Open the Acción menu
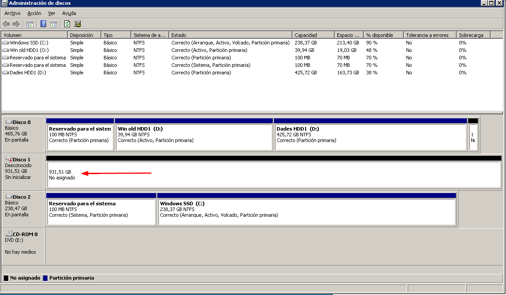The height and width of the screenshot is (295, 506). coord(34,13)
